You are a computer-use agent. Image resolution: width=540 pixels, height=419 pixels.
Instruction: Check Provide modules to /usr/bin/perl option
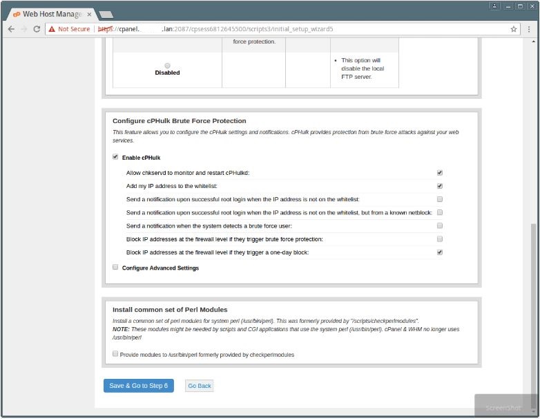(115, 354)
